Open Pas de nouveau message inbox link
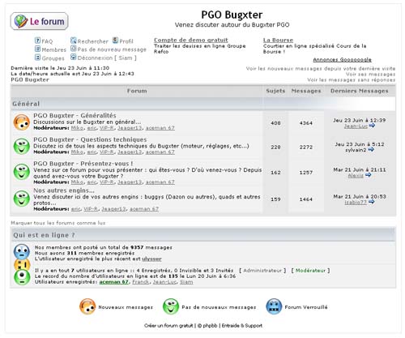The width and height of the screenshot is (405, 338). [x=112, y=49]
